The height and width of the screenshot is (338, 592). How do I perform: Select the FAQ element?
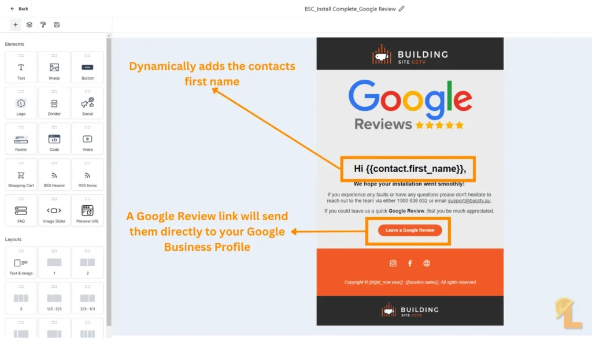pyautogui.click(x=21, y=210)
